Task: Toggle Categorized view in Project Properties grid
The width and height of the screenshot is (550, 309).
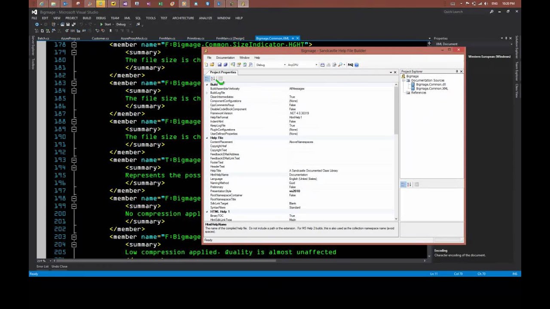Action: [207, 79]
